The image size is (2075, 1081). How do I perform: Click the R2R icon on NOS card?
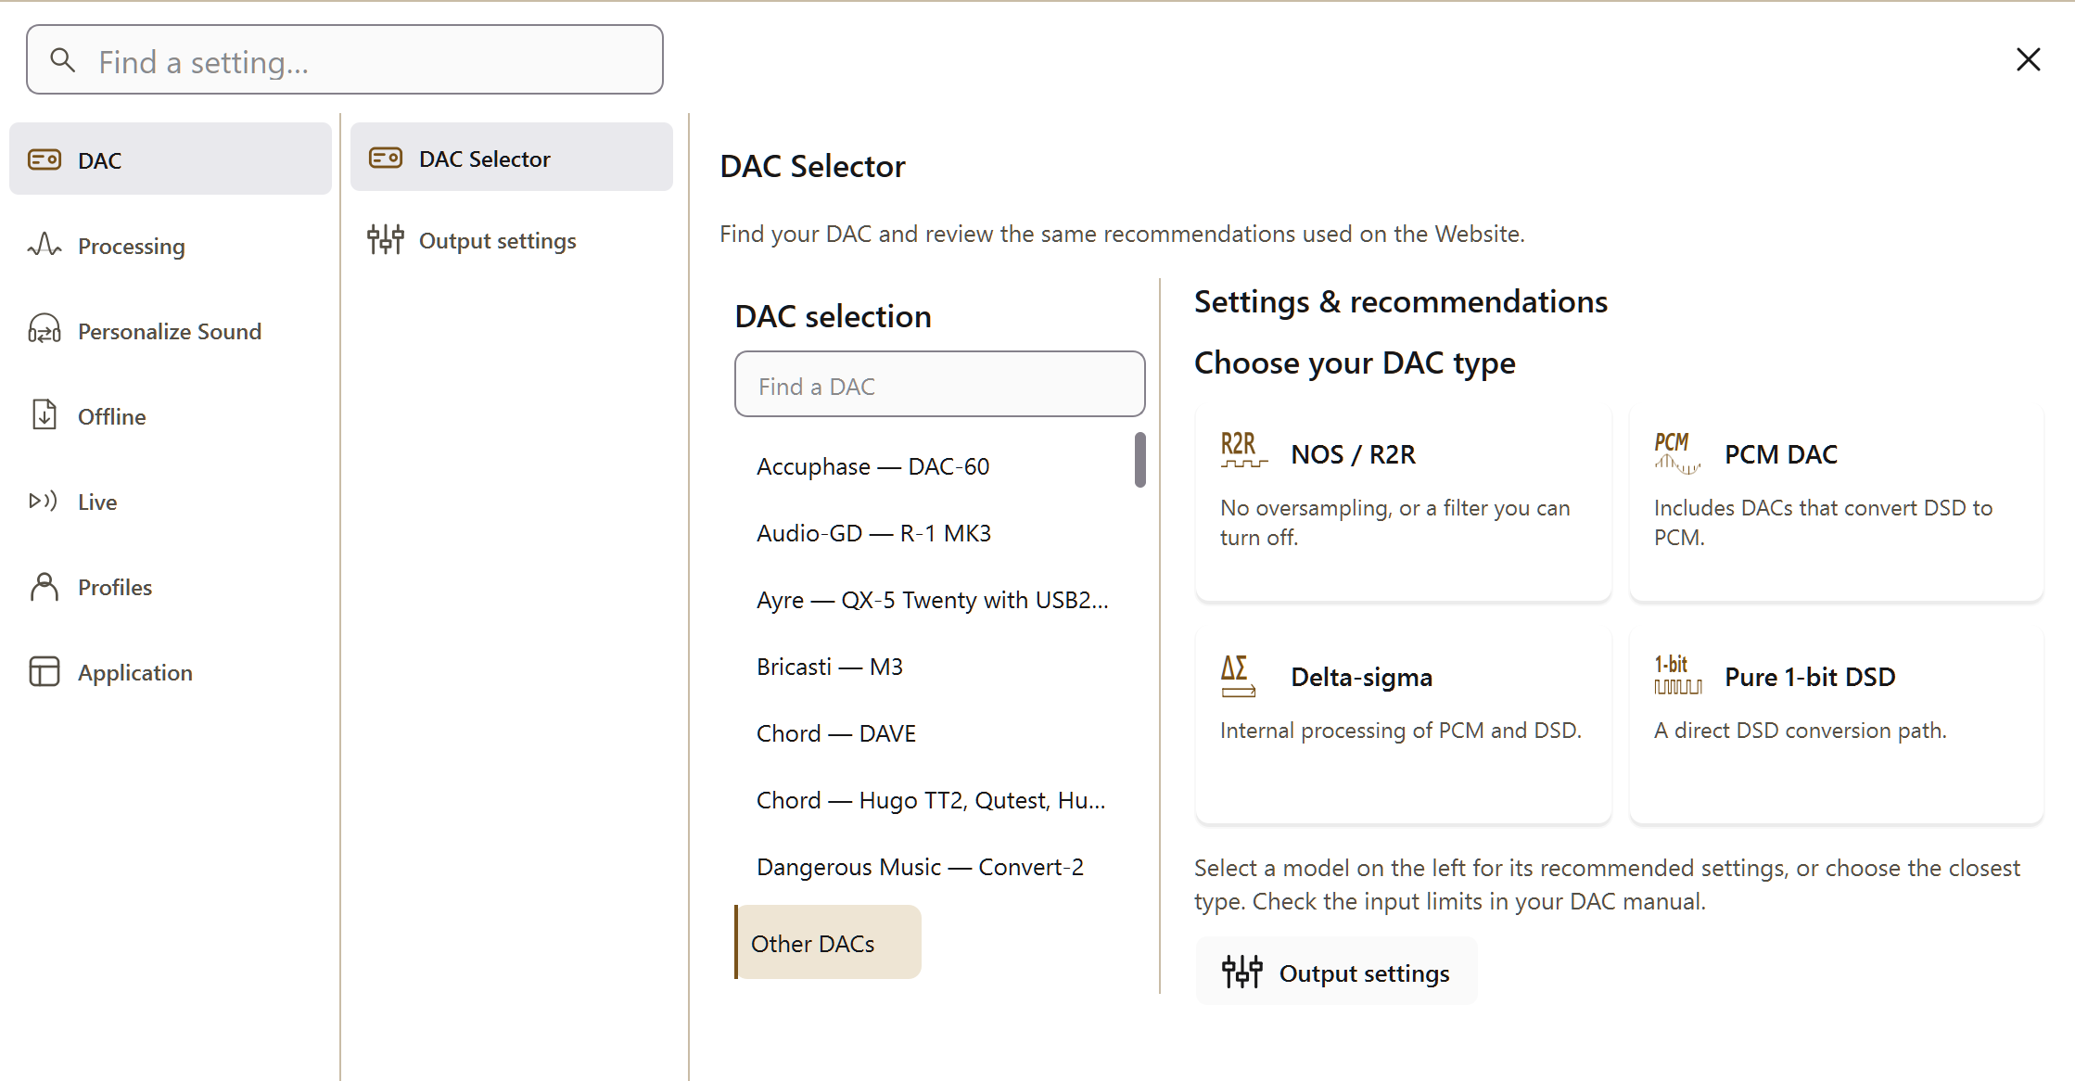1243,450
